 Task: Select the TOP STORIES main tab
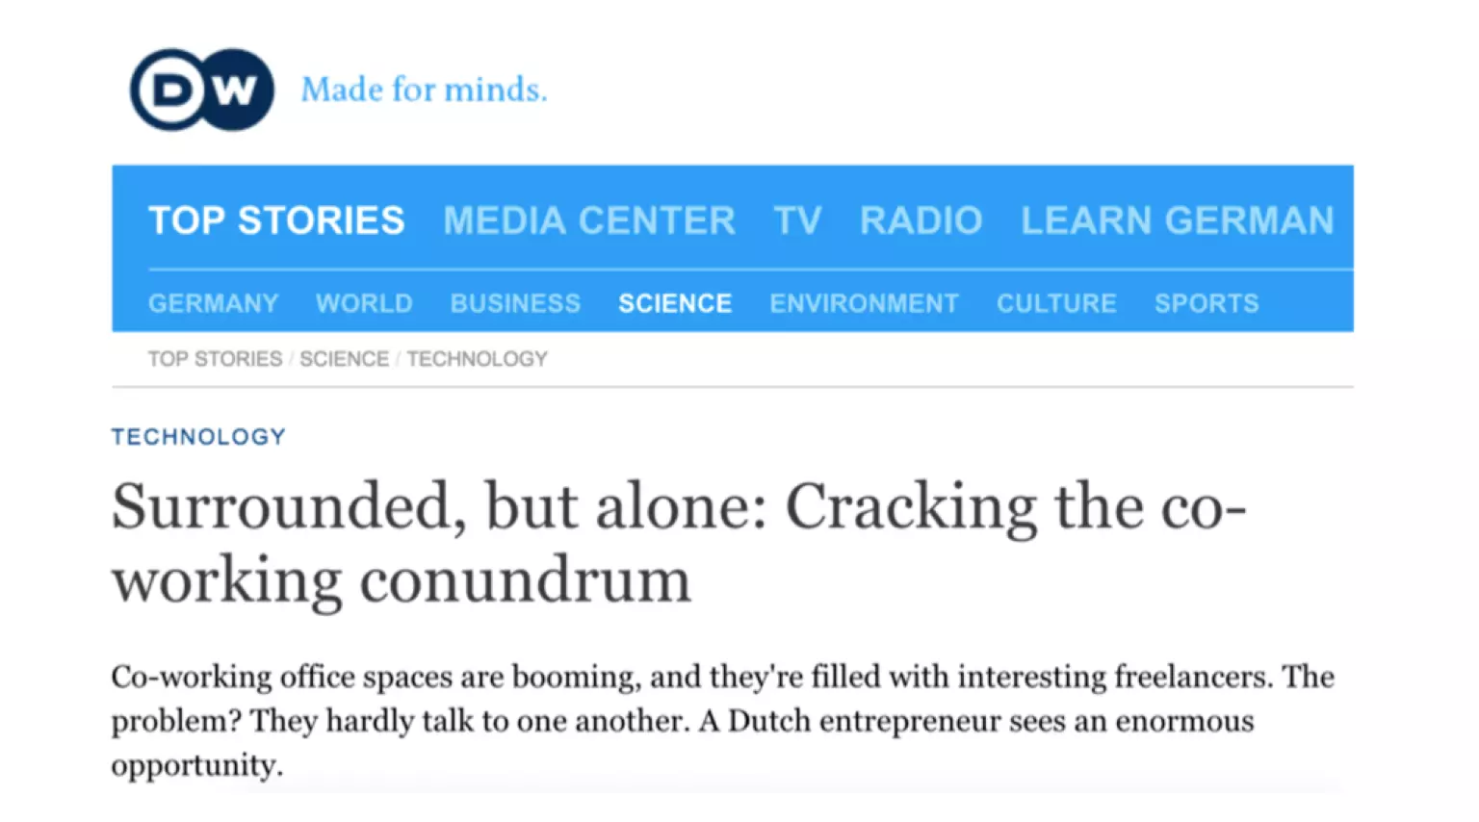[x=276, y=220]
